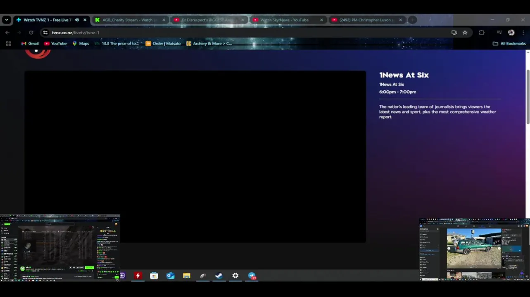This screenshot has width=530, height=297.
Task: Go forward to the next page
Action: point(19,33)
